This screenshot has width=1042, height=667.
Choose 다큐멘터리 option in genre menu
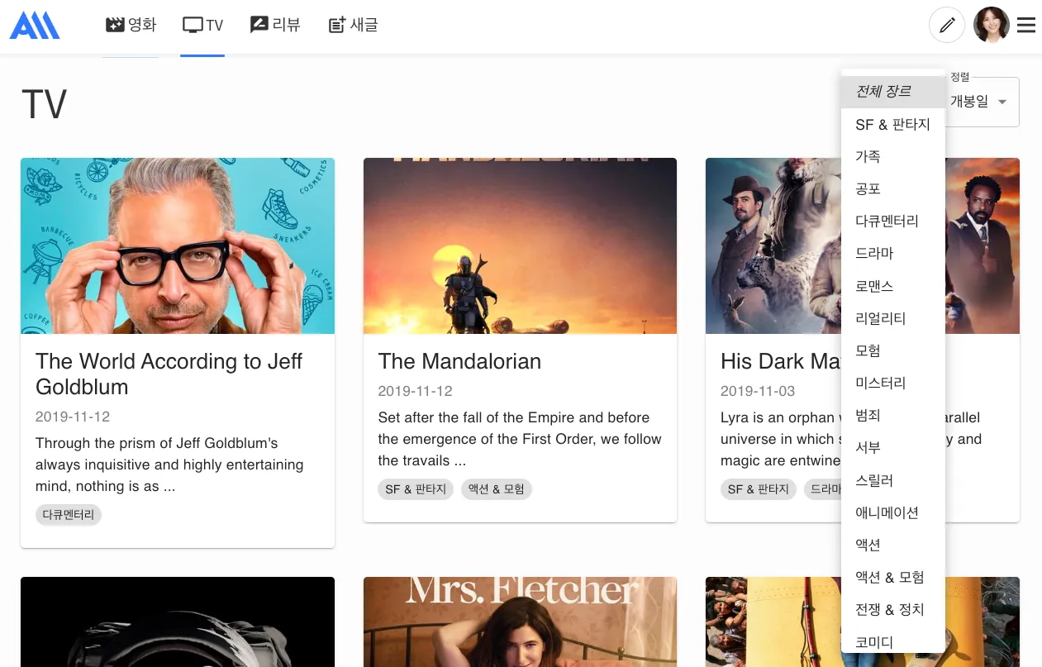pos(893,222)
